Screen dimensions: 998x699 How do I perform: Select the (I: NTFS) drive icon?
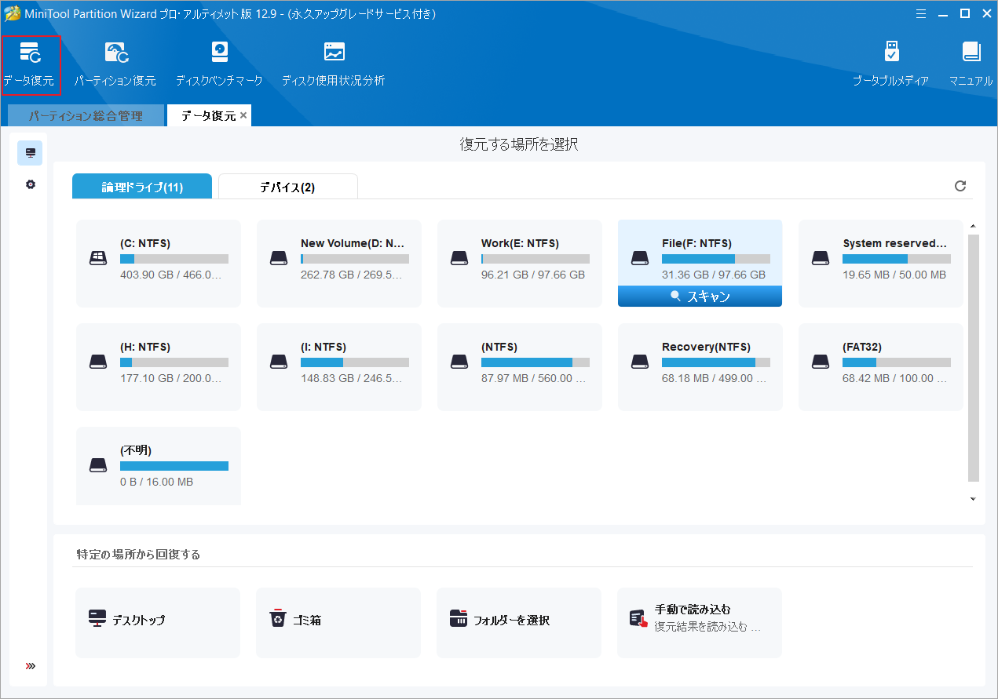[x=279, y=361]
